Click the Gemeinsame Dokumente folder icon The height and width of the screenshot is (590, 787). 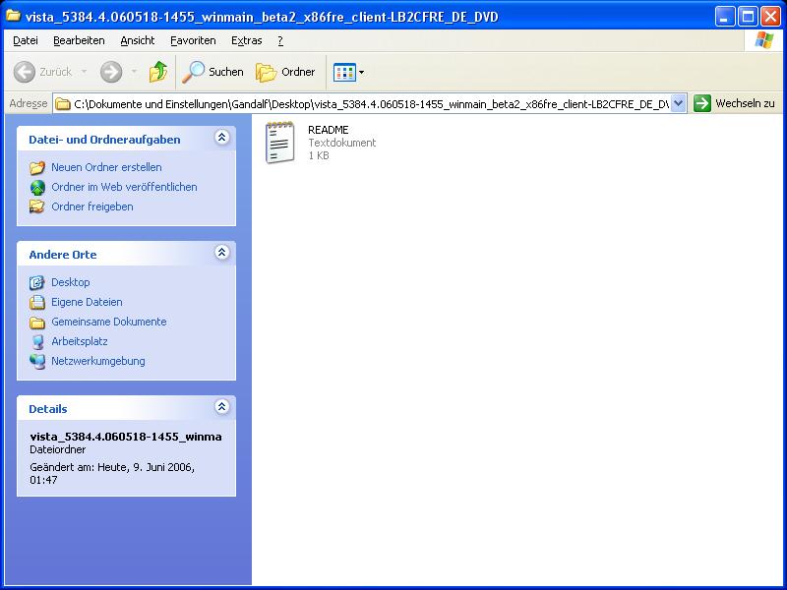(x=37, y=323)
